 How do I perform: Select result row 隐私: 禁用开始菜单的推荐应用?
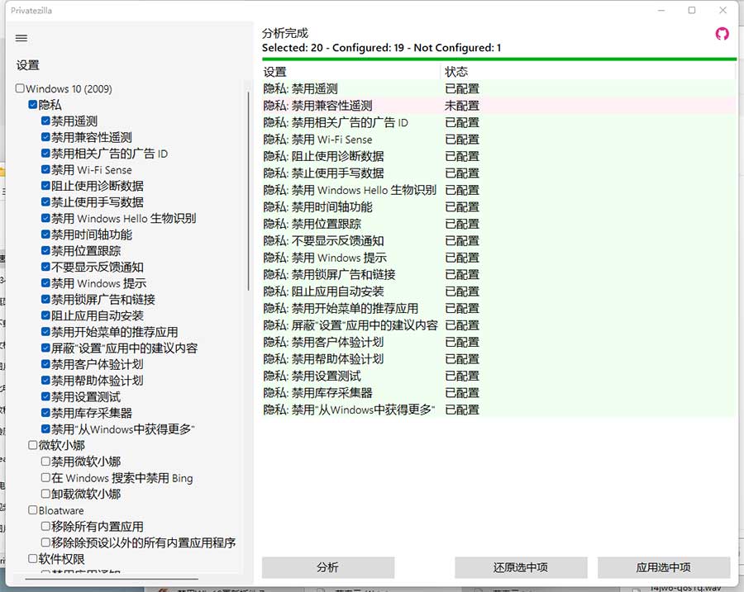(498, 309)
